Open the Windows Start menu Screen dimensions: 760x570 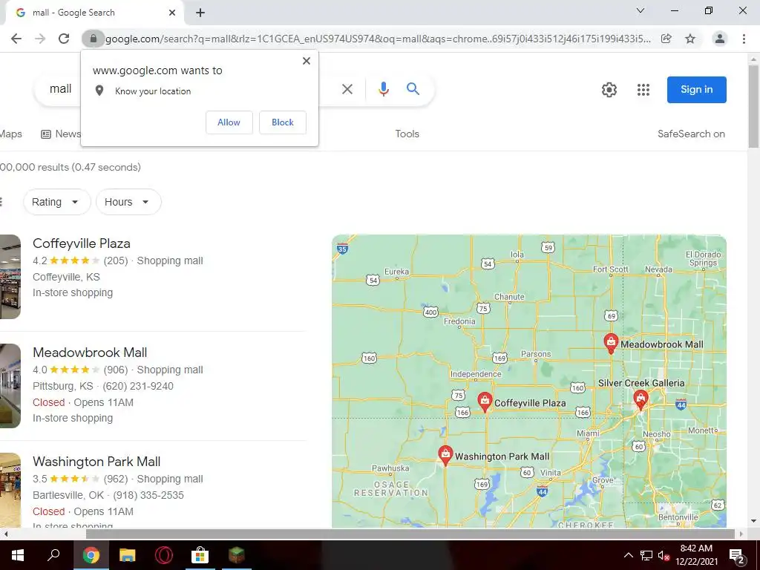[18, 555]
